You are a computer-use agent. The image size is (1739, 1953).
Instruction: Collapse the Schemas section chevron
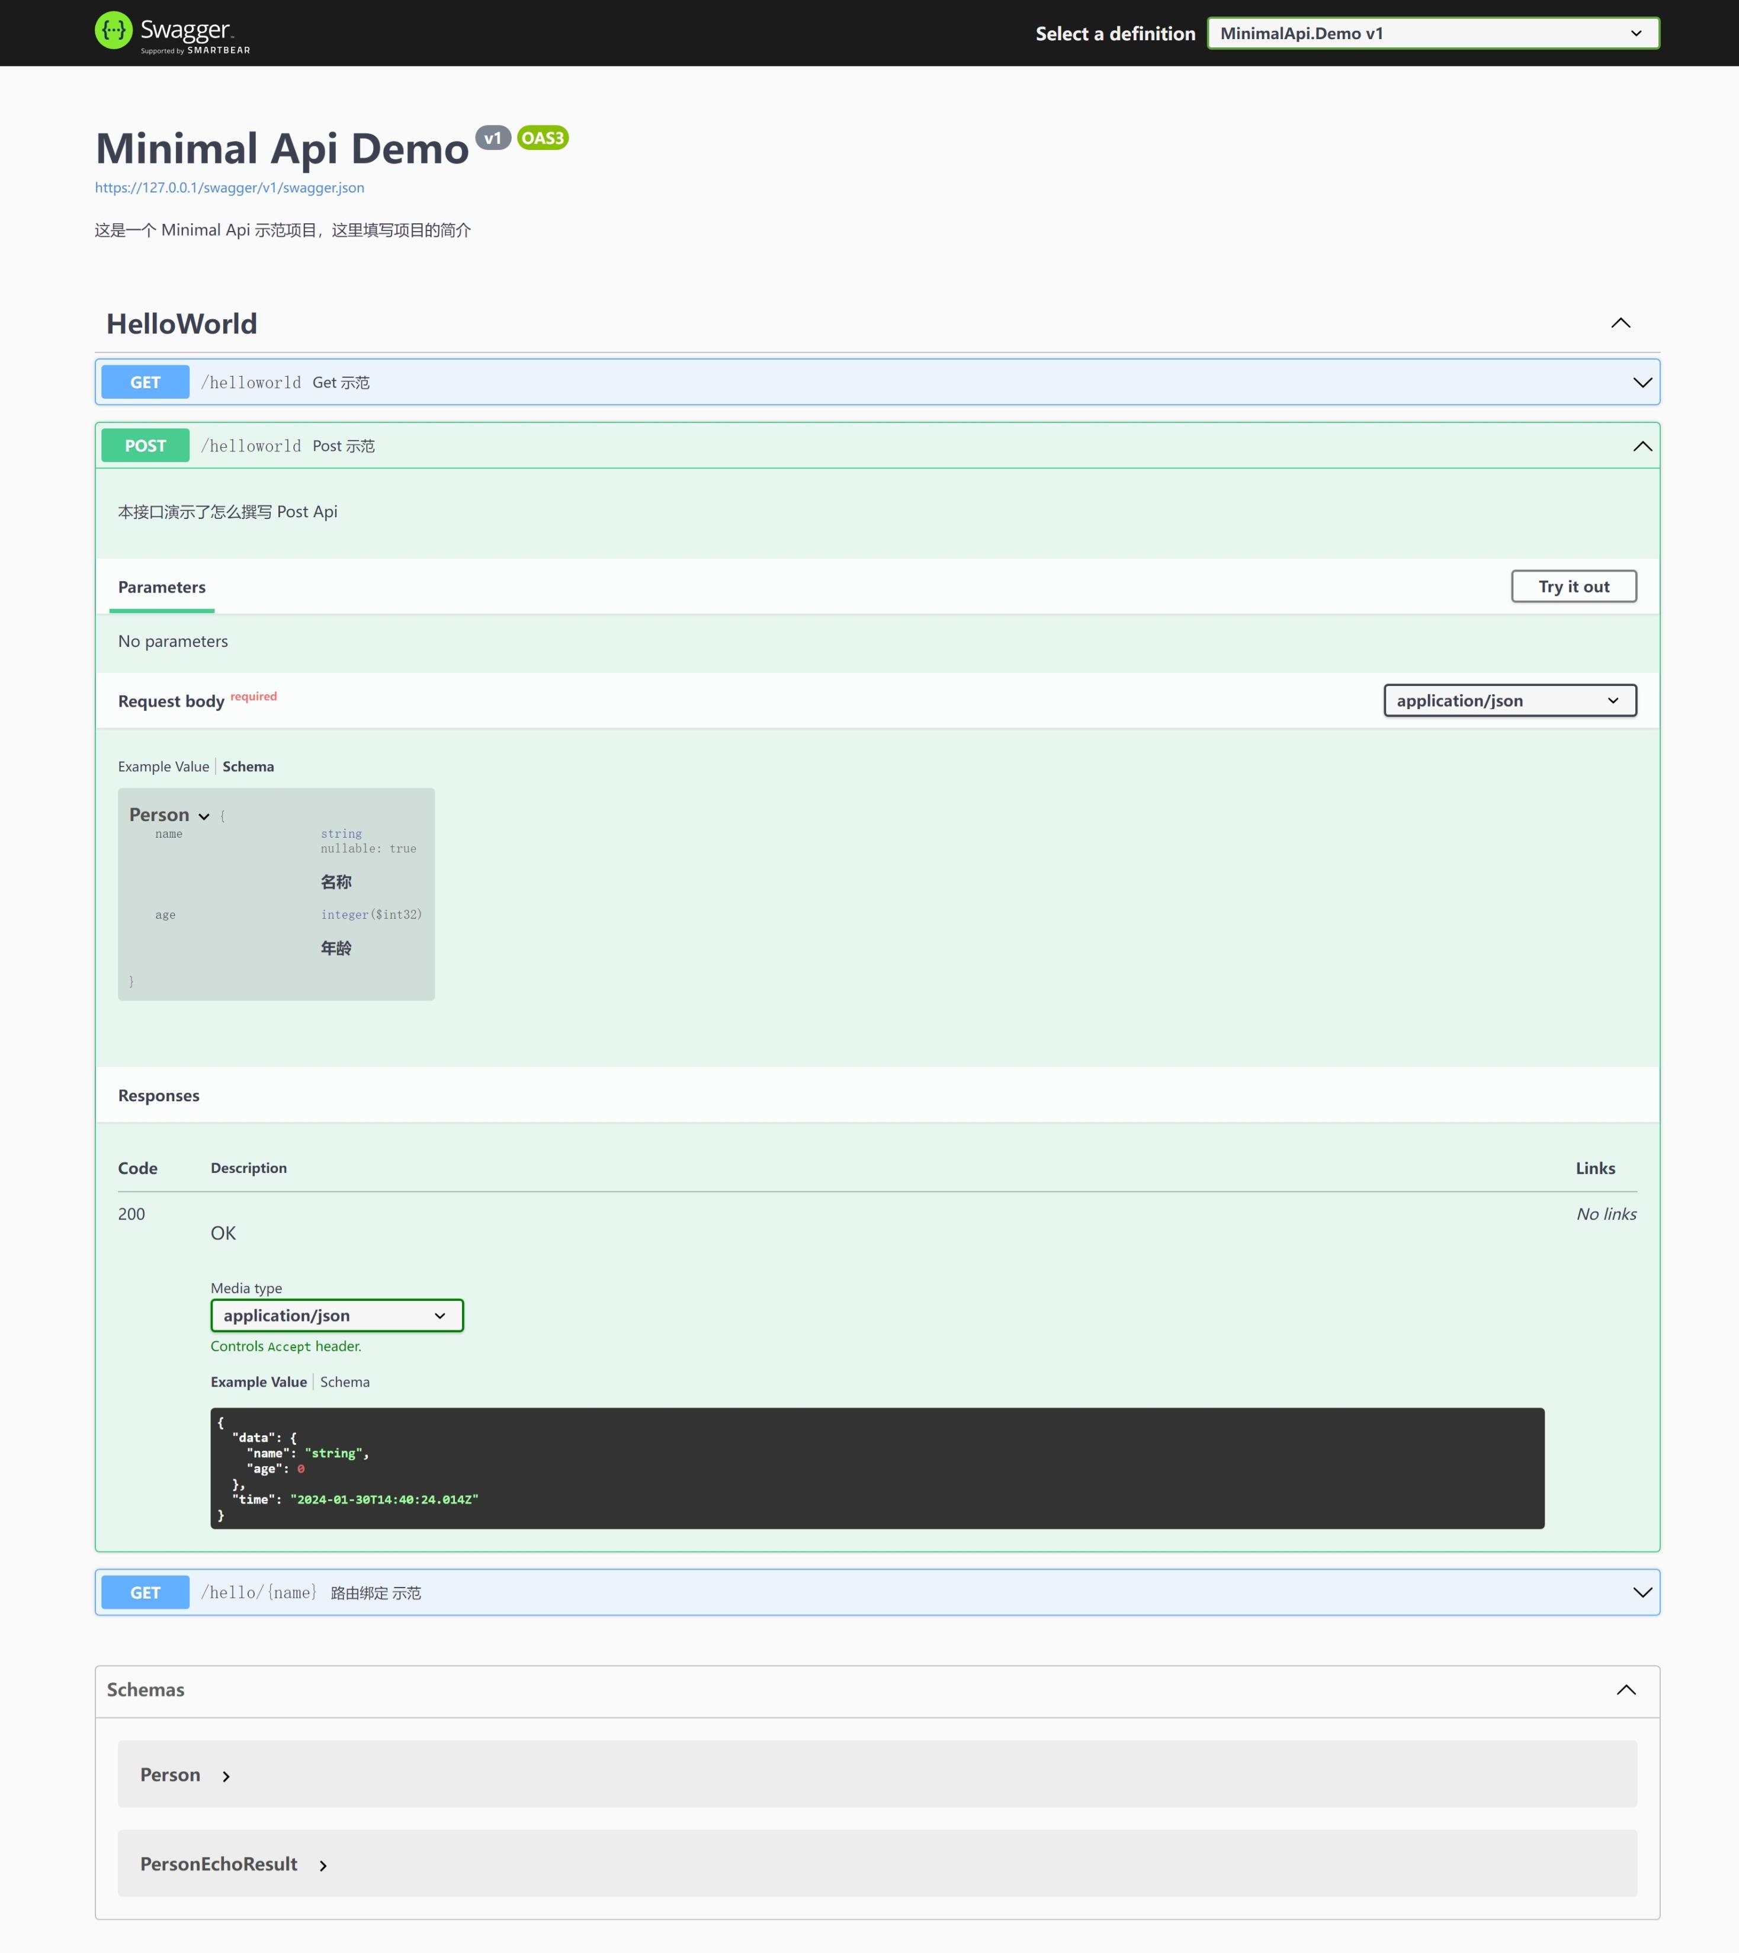(x=1625, y=1689)
